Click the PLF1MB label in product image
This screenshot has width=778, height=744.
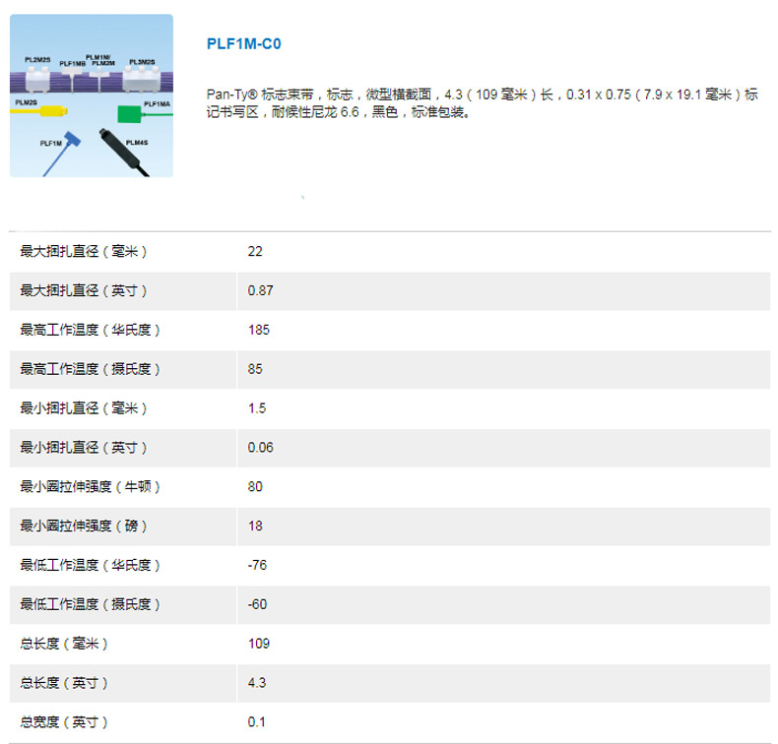(x=73, y=64)
